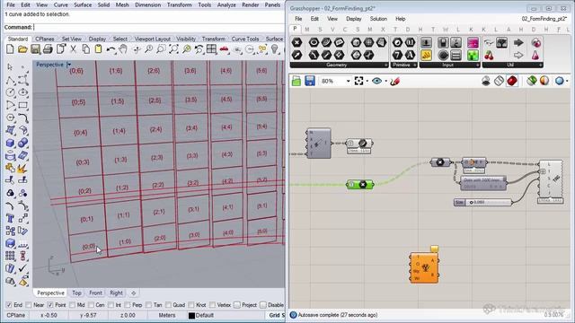
Task: Click the Explode icon in Rhino sidebar
Action: point(22,169)
